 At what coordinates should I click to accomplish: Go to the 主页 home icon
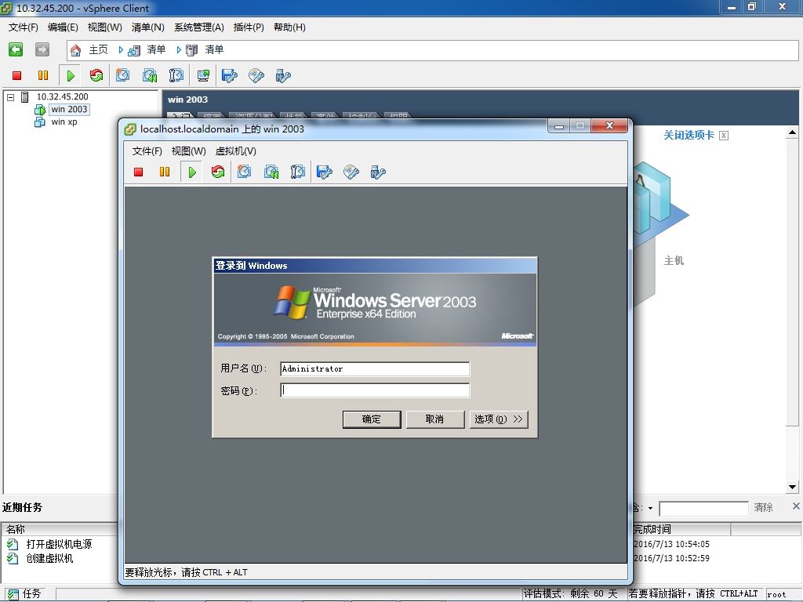76,49
